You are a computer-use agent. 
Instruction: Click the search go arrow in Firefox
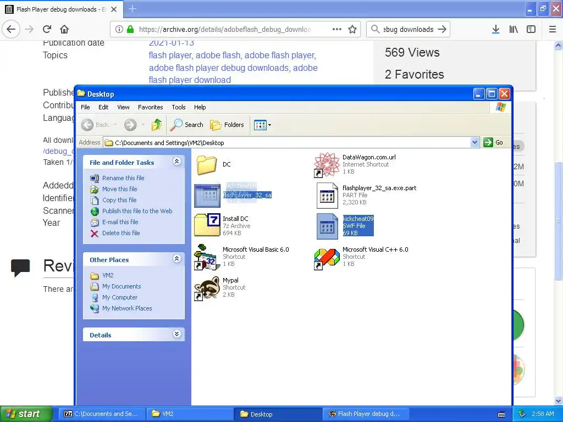(442, 29)
